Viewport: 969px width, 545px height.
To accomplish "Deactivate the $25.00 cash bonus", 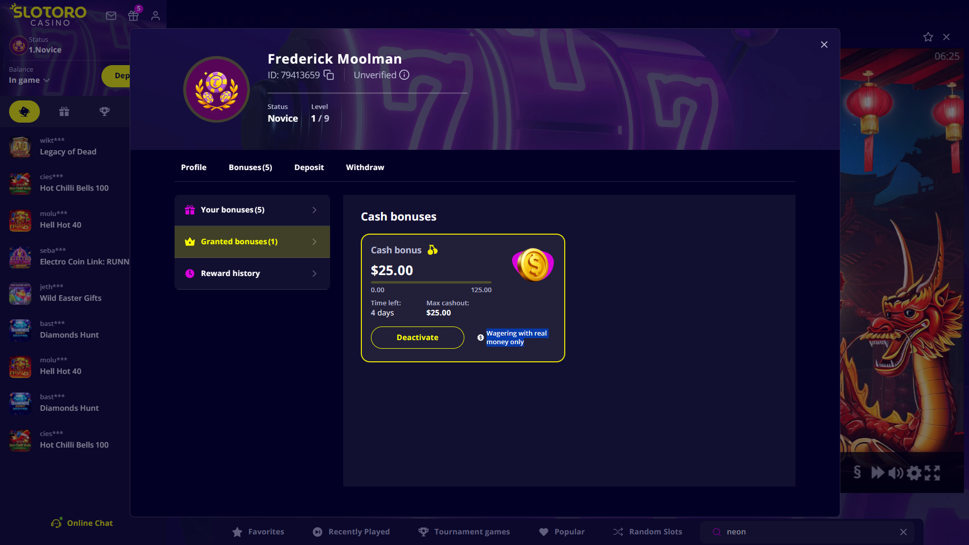I will click(417, 338).
